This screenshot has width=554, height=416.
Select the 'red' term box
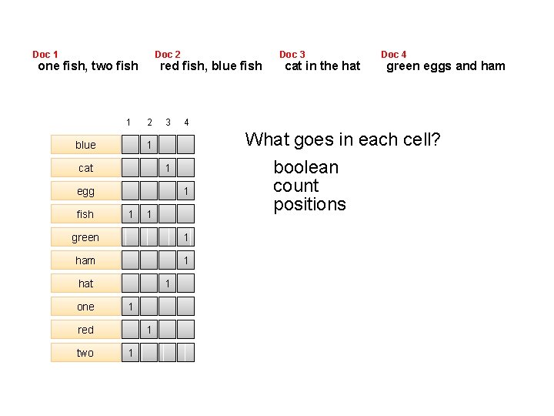point(85,330)
